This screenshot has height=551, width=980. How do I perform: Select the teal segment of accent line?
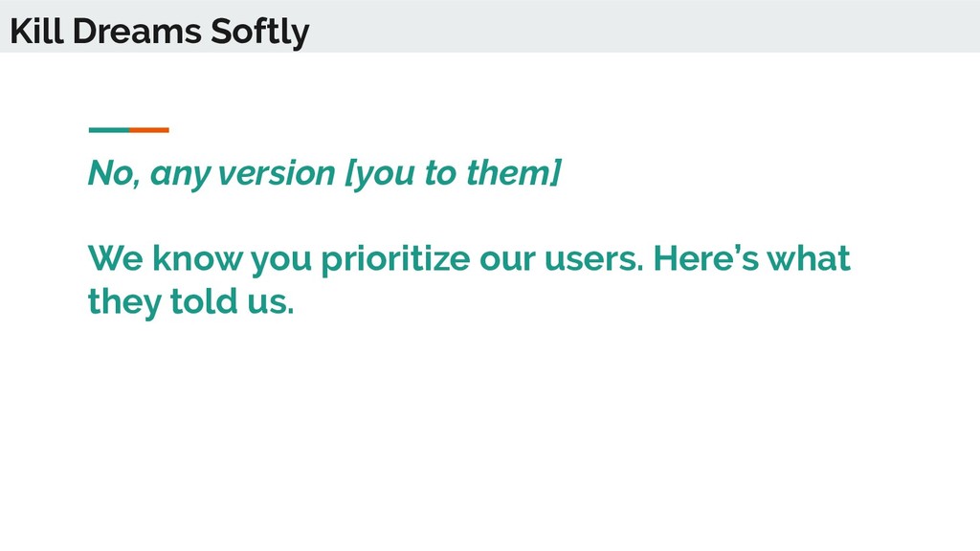[x=109, y=130]
